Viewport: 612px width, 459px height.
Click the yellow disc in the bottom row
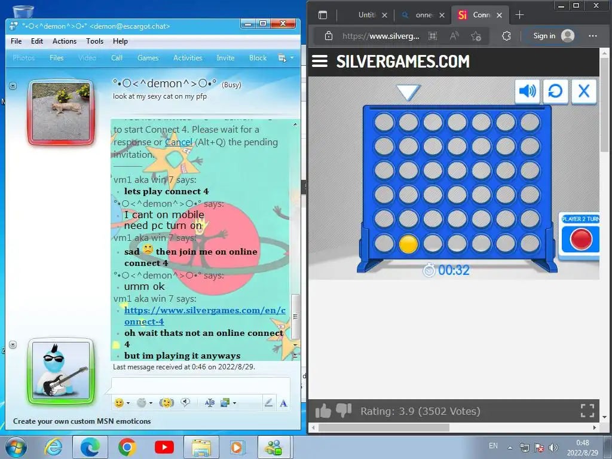[408, 244]
